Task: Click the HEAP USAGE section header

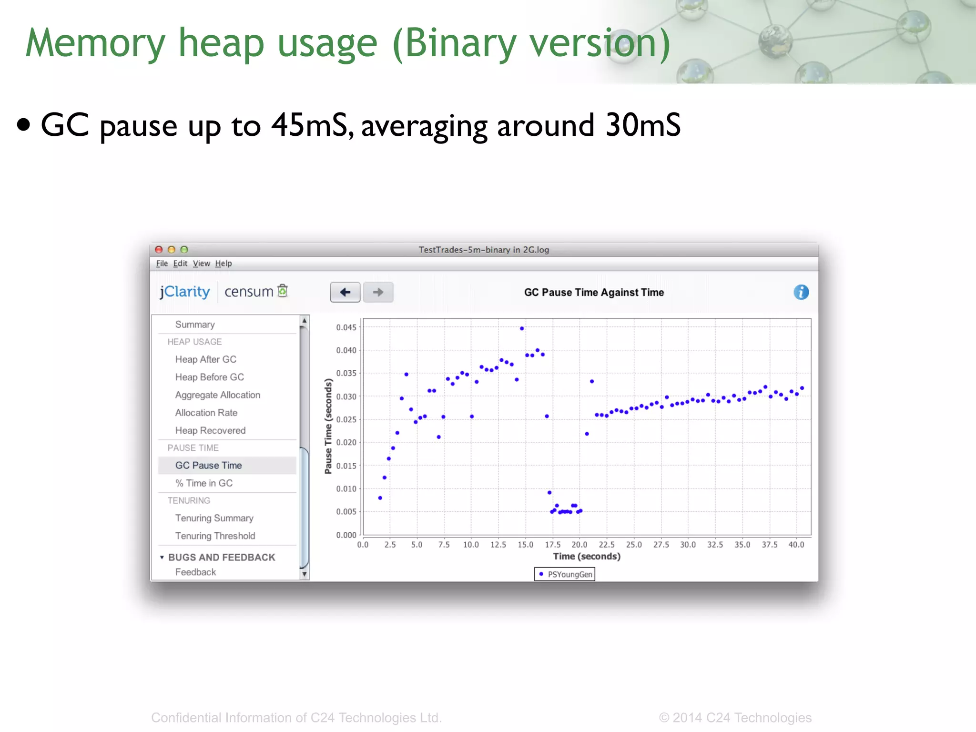Action: (x=194, y=342)
